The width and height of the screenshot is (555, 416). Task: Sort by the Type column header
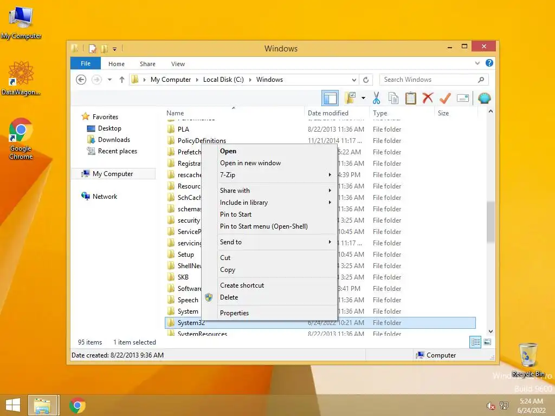click(402, 113)
